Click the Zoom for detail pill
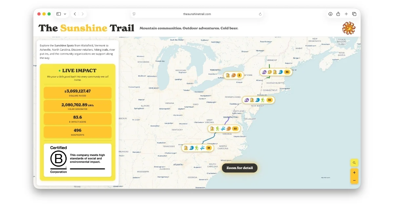The height and width of the screenshot is (205, 394). tap(240, 168)
